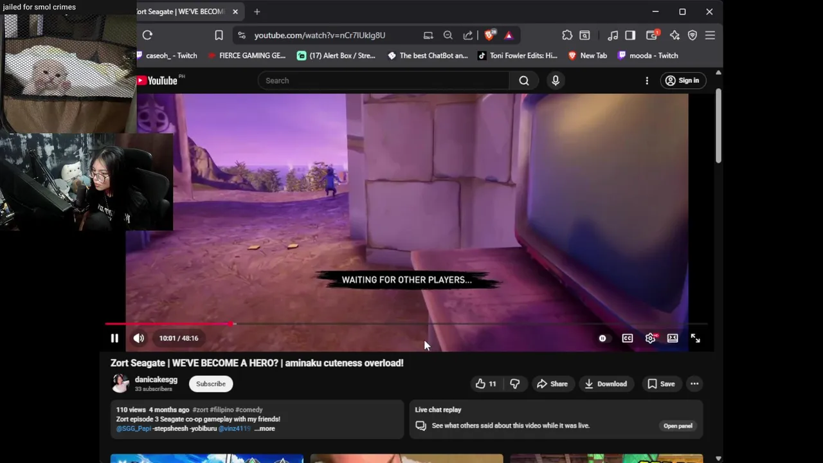Open the browser hamburger menu
The width and height of the screenshot is (823, 463).
(710, 35)
